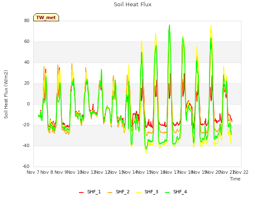Click the -60 y-axis tick label
The width and height of the screenshot is (266, 200).
(26, 166)
